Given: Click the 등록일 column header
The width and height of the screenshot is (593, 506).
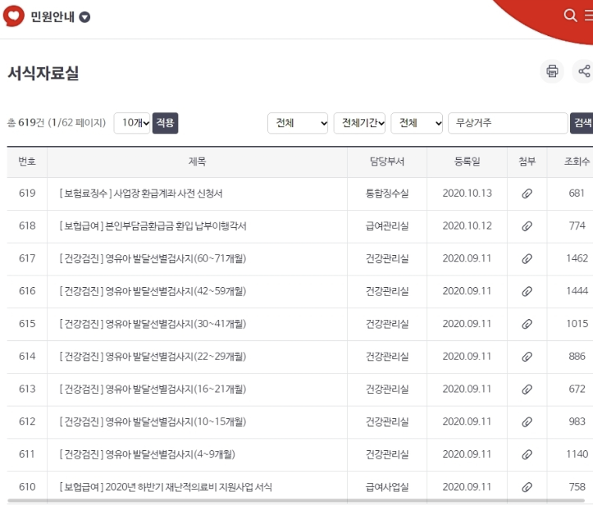Looking at the screenshot, I should point(467,162).
